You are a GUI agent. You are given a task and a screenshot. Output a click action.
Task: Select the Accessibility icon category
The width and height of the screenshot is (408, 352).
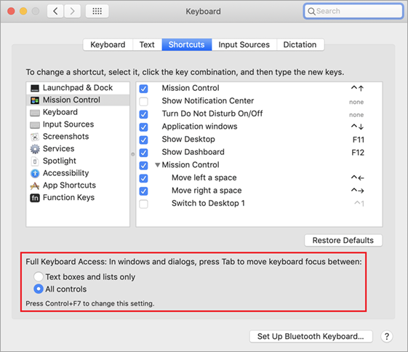pos(35,173)
